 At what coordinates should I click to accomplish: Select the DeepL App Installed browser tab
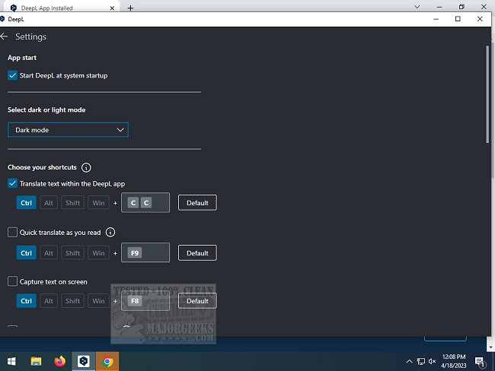point(60,8)
